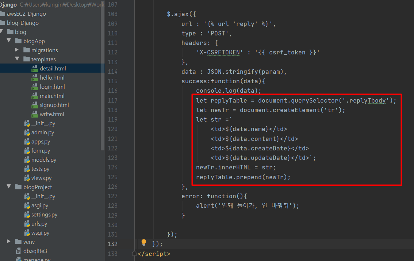Screen dimensions: 414x261
Task: Select form.py in the project tree
Action: tap(41, 151)
